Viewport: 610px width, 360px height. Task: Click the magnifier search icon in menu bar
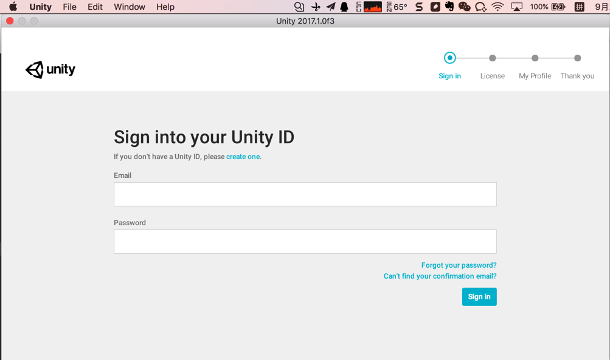click(x=299, y=7)
